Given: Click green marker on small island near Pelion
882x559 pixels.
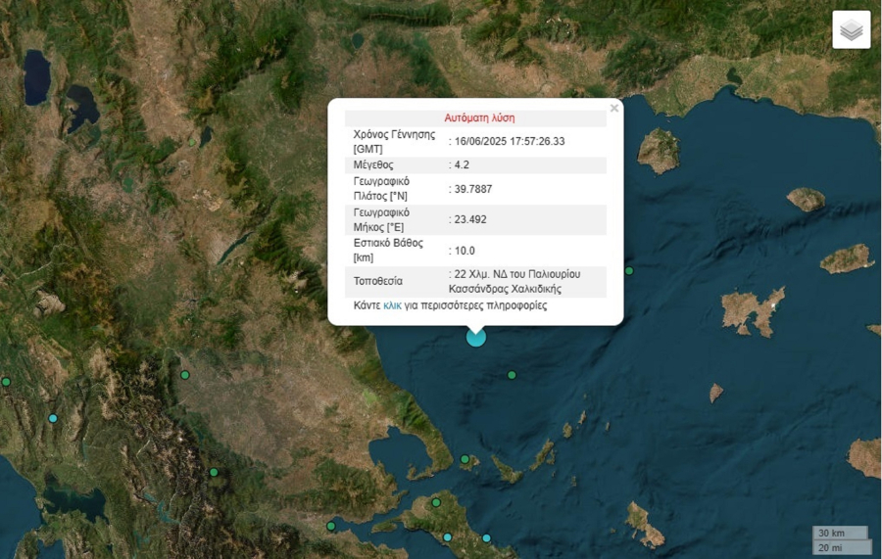Looking at the screenshot, I should [x=465, y=458].
